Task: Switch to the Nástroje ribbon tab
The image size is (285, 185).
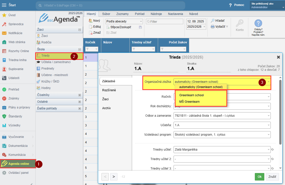Action: coord(156,14)
